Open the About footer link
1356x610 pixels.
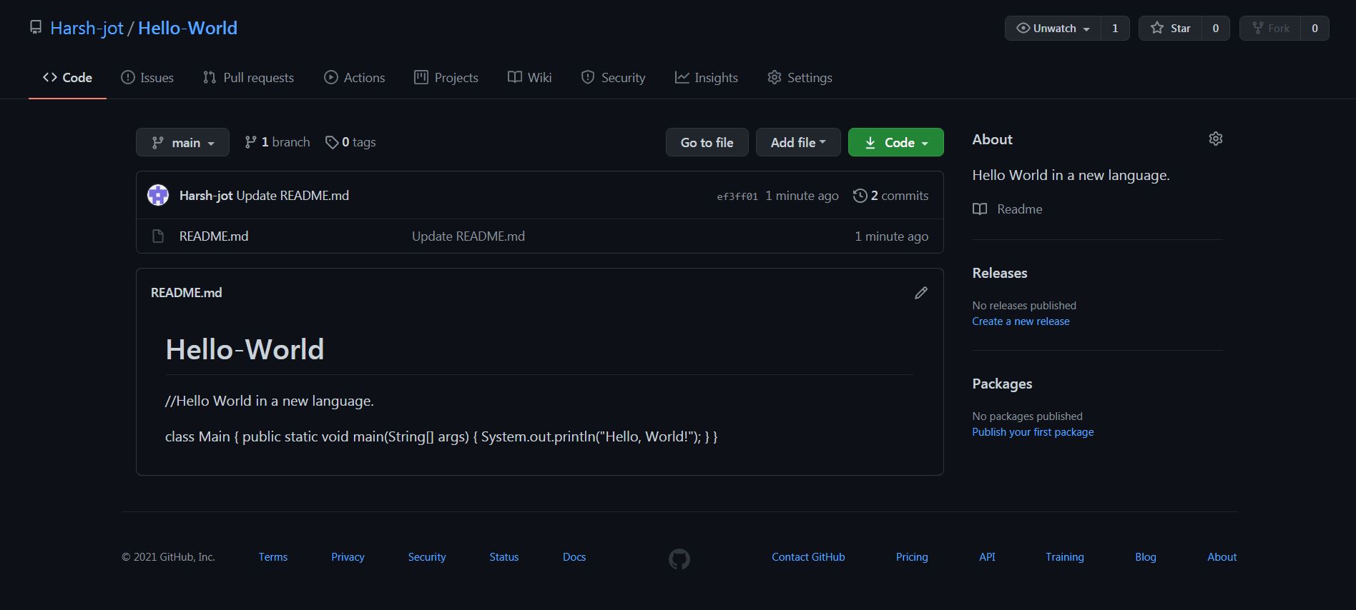tap(1222, 557)
